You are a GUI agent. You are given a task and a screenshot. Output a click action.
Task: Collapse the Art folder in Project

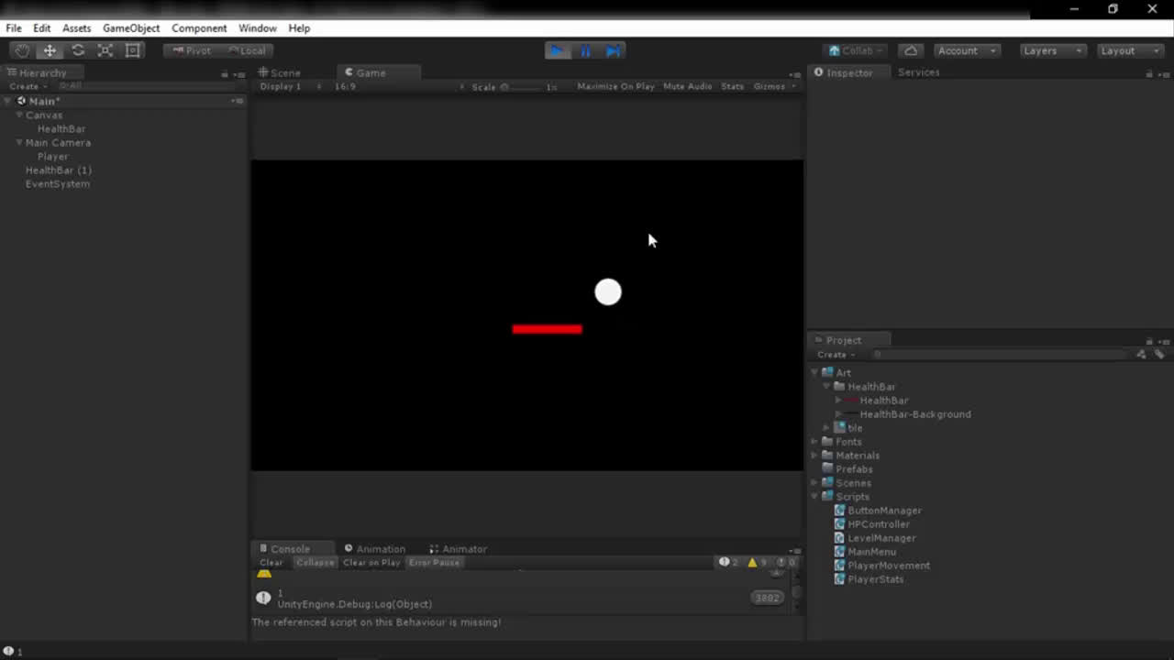pos(814,373)
